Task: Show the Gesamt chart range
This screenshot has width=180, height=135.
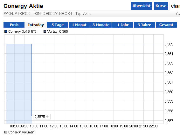Action: tap(166, 25)
